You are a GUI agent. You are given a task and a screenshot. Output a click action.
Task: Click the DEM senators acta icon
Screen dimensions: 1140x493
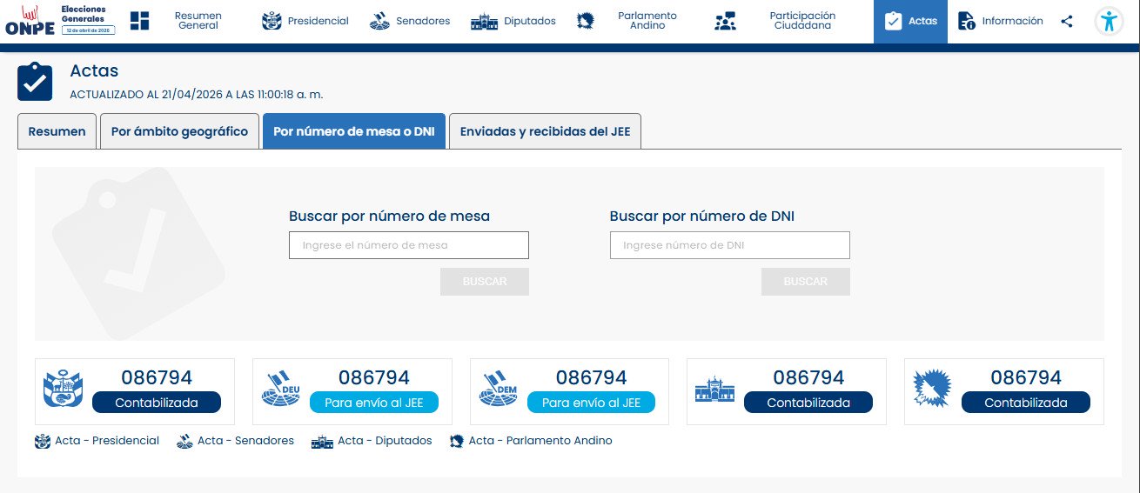(x=498, y=389)
